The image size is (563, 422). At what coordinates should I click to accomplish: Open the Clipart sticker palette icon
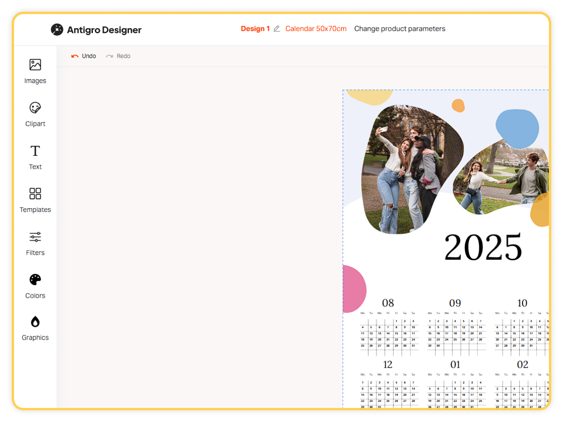35,108
